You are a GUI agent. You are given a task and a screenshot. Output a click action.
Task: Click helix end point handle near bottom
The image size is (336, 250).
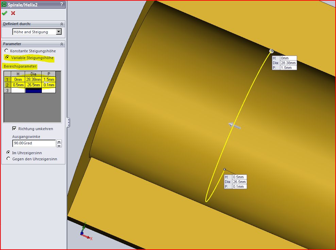(224, 169)
